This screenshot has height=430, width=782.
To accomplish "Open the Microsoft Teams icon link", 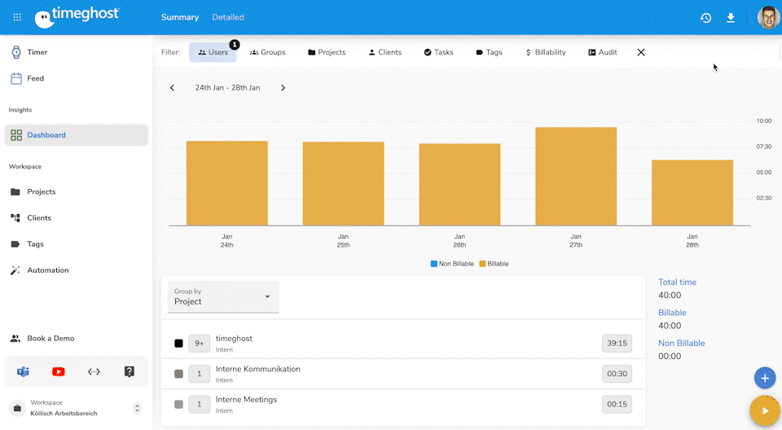I will click(24, 371).
